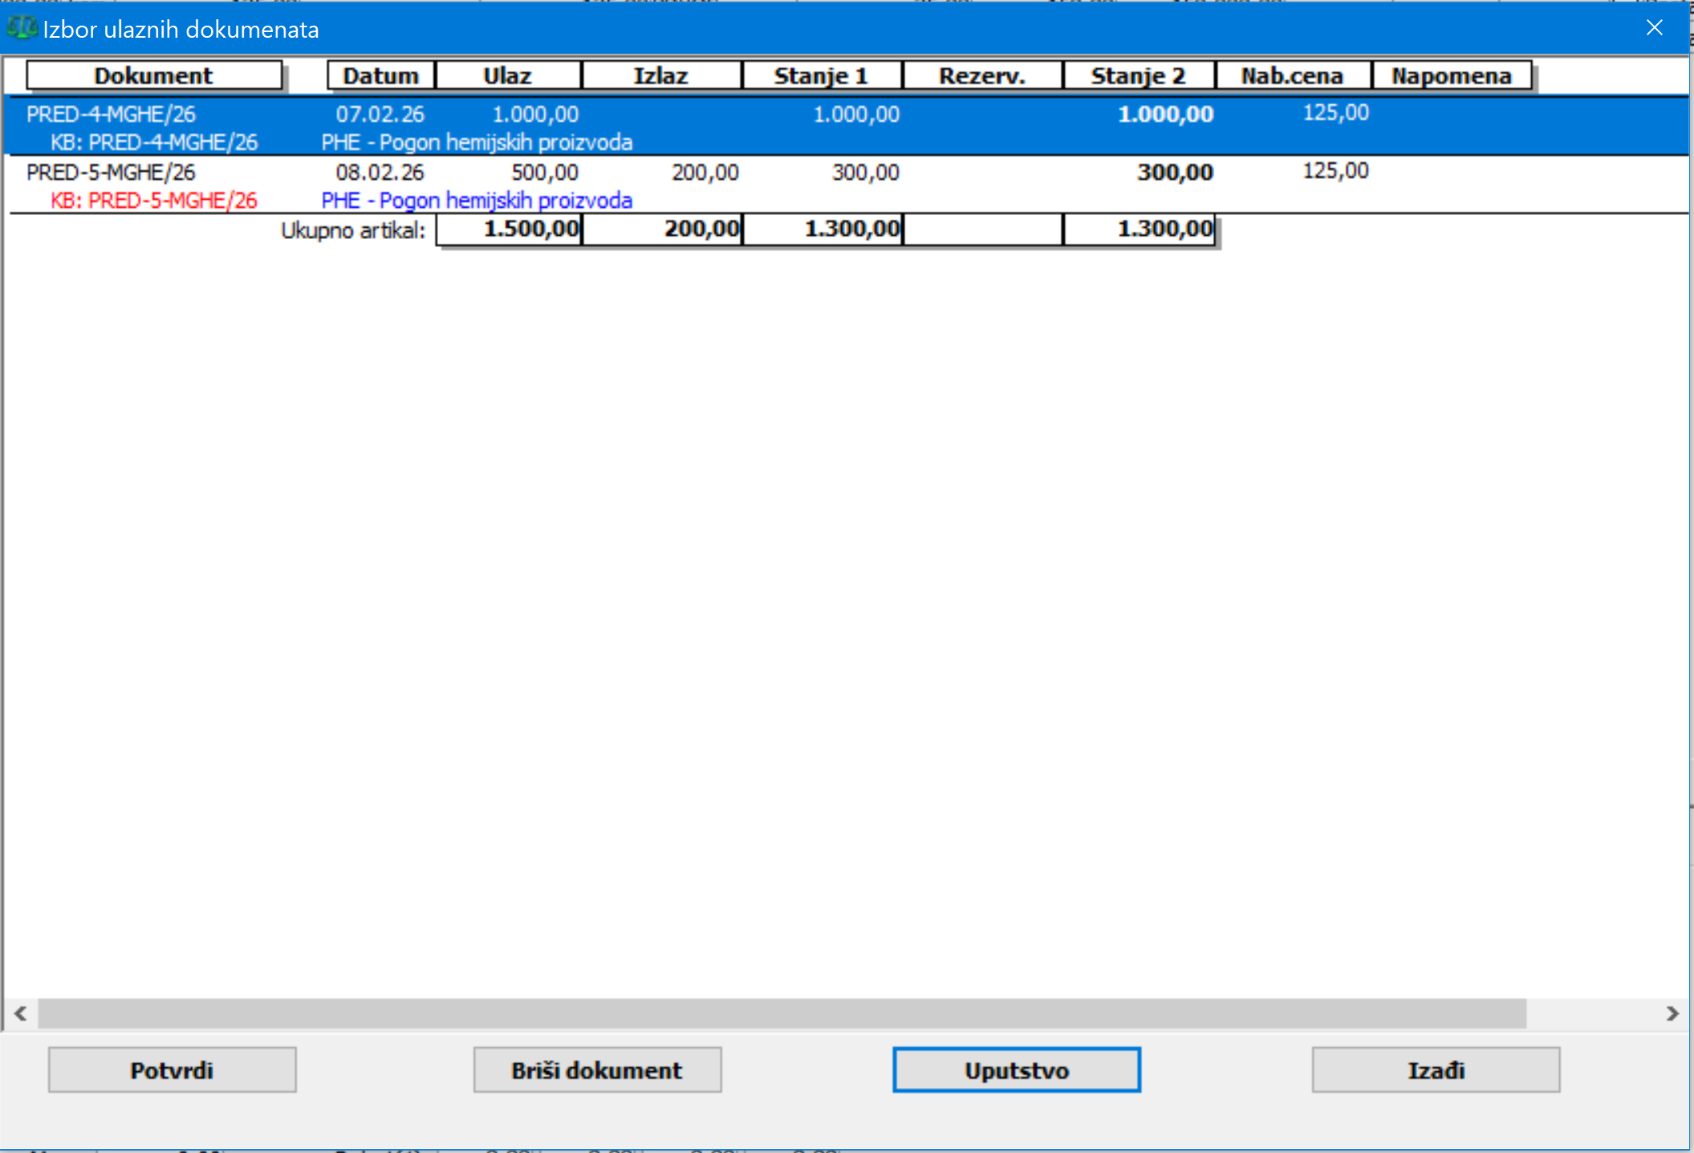Click the total Izlaz cell 200,00
Image resolution: width=1694 pixels, height=1153 pixels.
pos(663,229)
